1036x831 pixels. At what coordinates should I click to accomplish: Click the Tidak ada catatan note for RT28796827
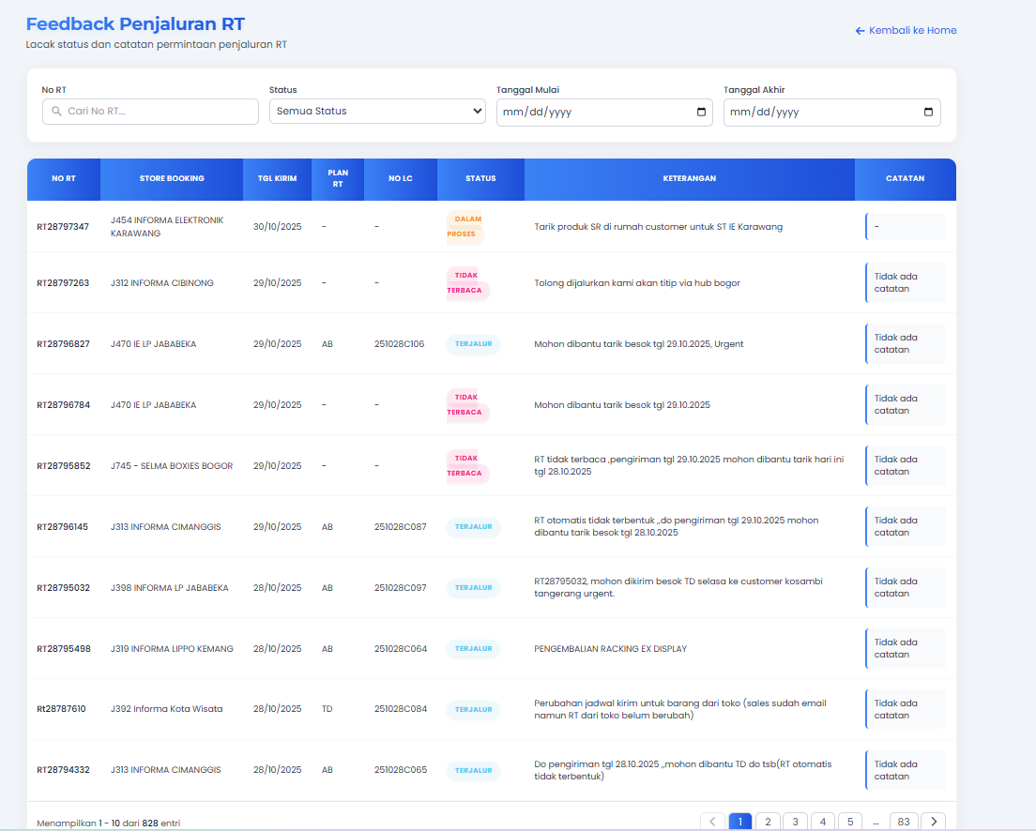coord(906,343)
